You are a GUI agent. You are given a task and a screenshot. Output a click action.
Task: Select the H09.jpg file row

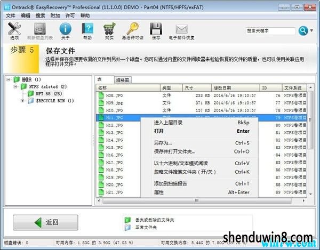tap(202, 103)
